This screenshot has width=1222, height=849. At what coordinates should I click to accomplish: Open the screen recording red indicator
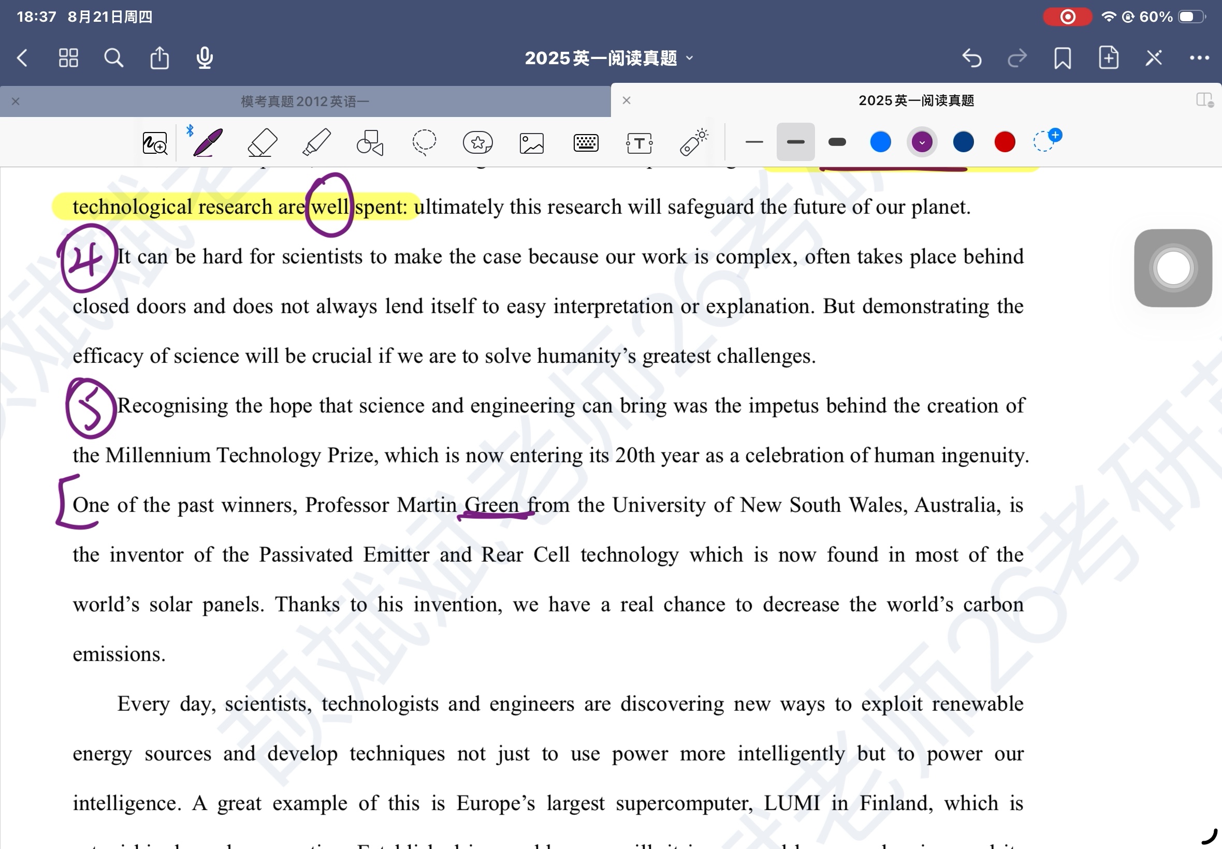(x=1067, y=17)
